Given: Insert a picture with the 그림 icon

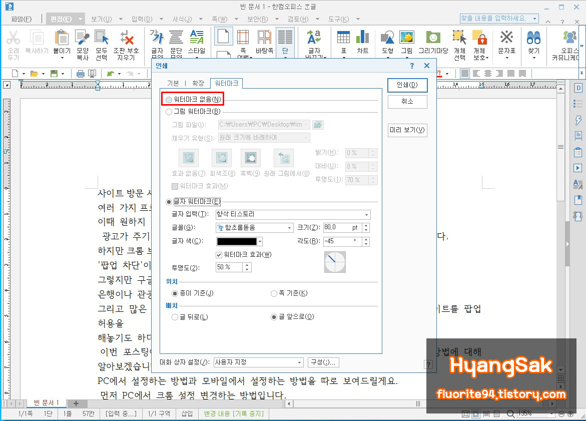Looking at the screenshot, I should [x=407, y=38].
